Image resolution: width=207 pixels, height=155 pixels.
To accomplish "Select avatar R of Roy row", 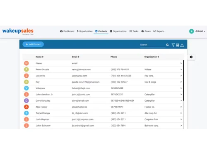I will [x=26, y=82].
